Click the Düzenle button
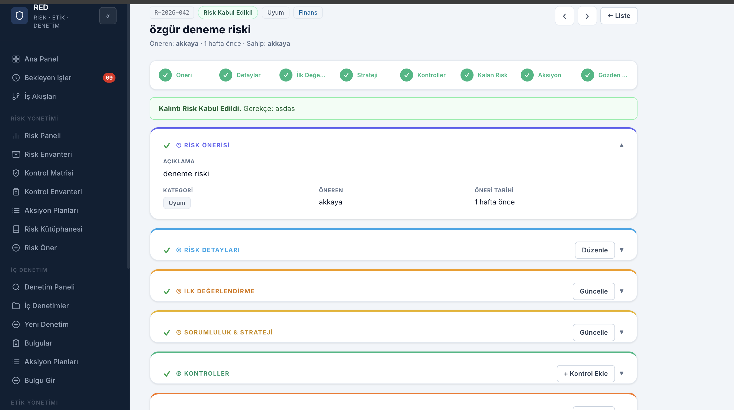This screenshot has height=410, width=734. point(595,250)
